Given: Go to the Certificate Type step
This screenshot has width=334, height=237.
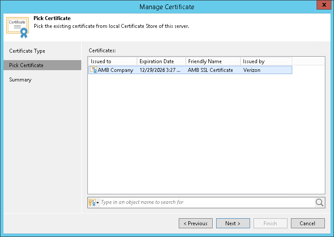Looking at the screenshot, I should point(27,51).
